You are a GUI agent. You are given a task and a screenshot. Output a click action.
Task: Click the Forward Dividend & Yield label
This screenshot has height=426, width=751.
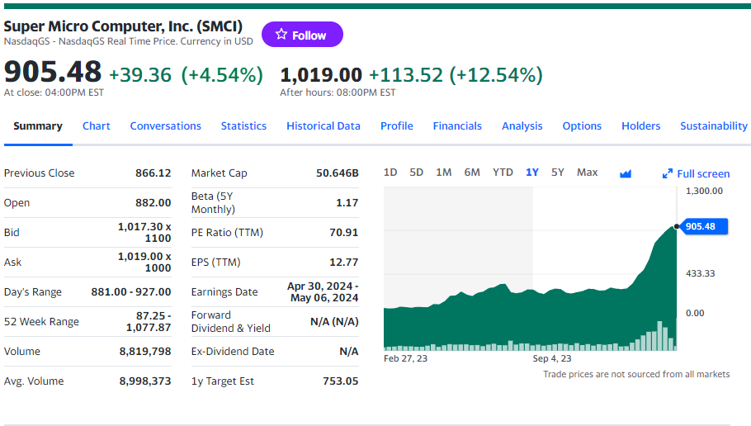click(x=231, y=321)
